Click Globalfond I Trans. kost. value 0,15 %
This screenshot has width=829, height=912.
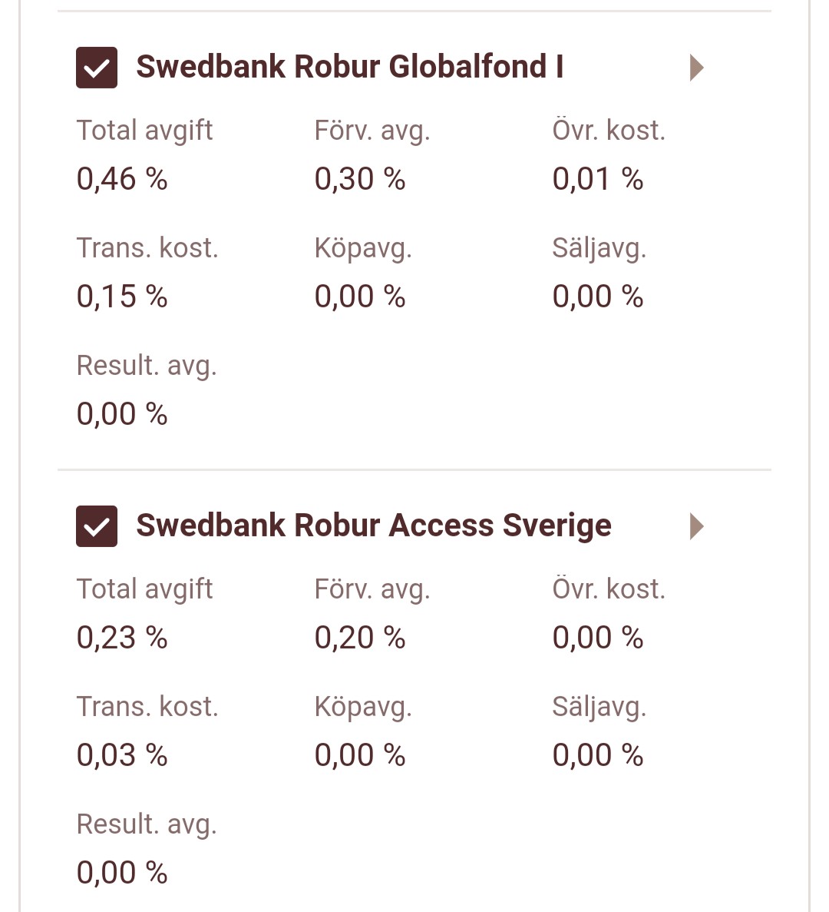click(122, 297)
